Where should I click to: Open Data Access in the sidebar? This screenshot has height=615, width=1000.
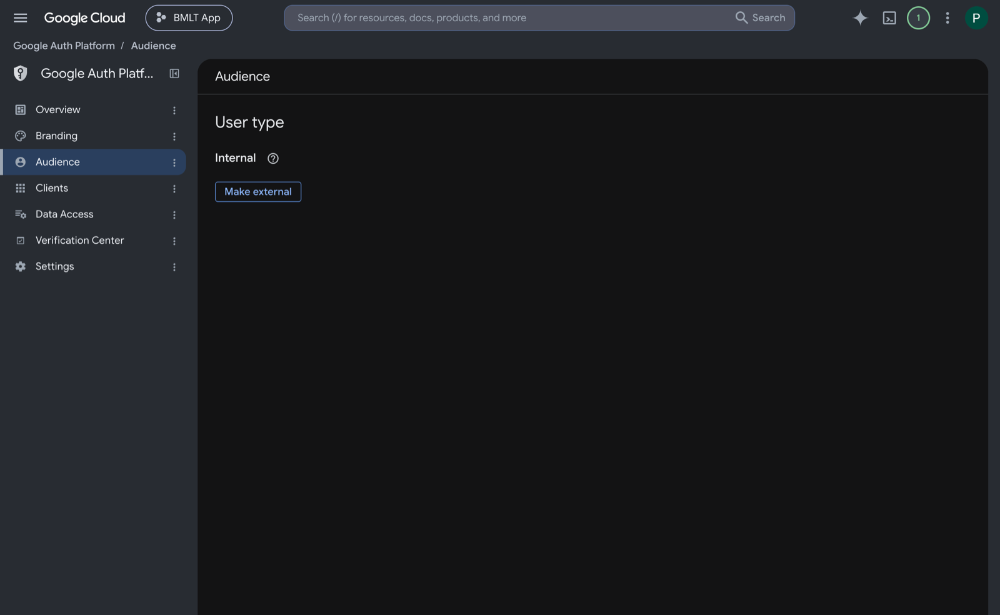[94, 214]
